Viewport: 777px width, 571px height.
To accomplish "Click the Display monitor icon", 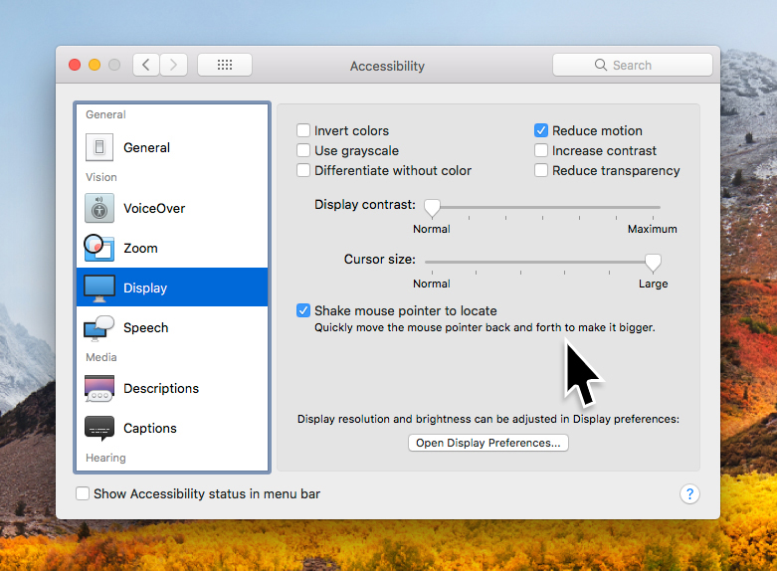I will 99,287.
